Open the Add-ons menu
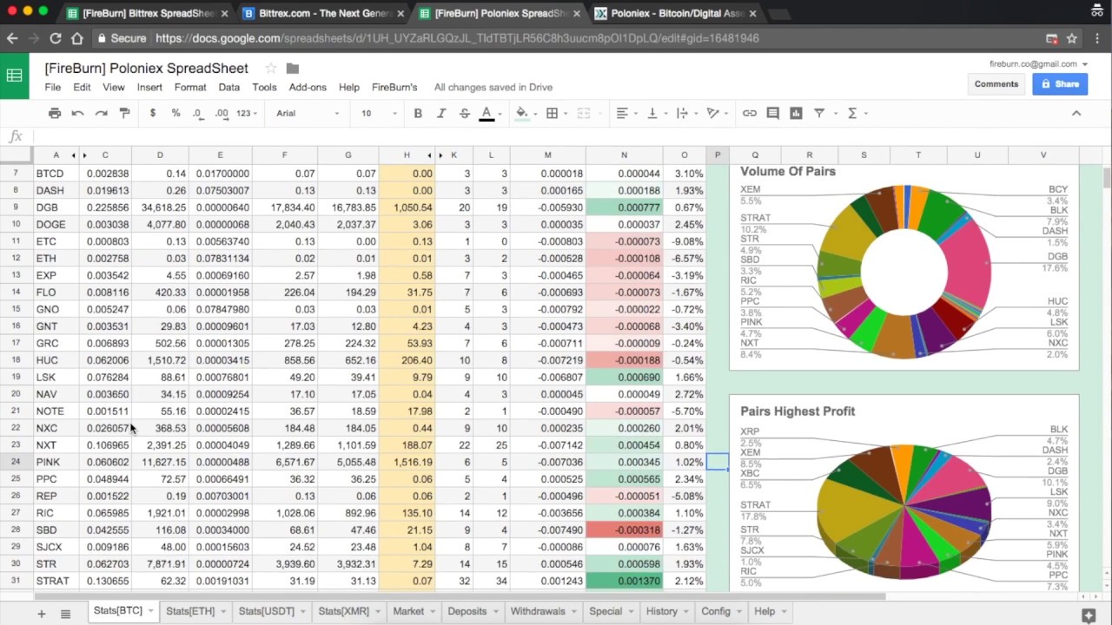Screen dimensions: 1112x625 coord(308,87)
